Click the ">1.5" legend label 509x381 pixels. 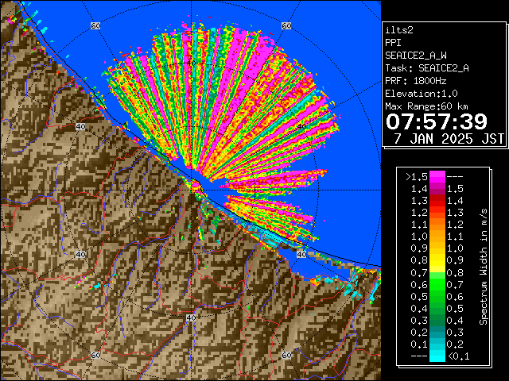(417, 177)
